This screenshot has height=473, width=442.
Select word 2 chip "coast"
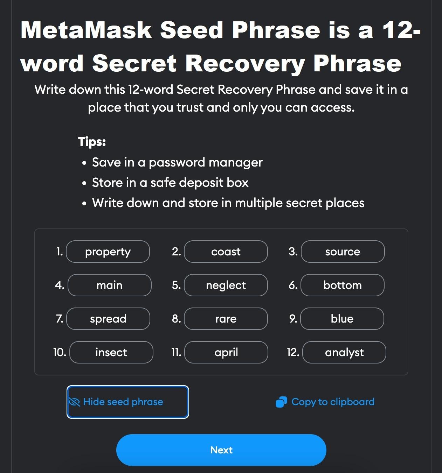(x=226, y=252)
